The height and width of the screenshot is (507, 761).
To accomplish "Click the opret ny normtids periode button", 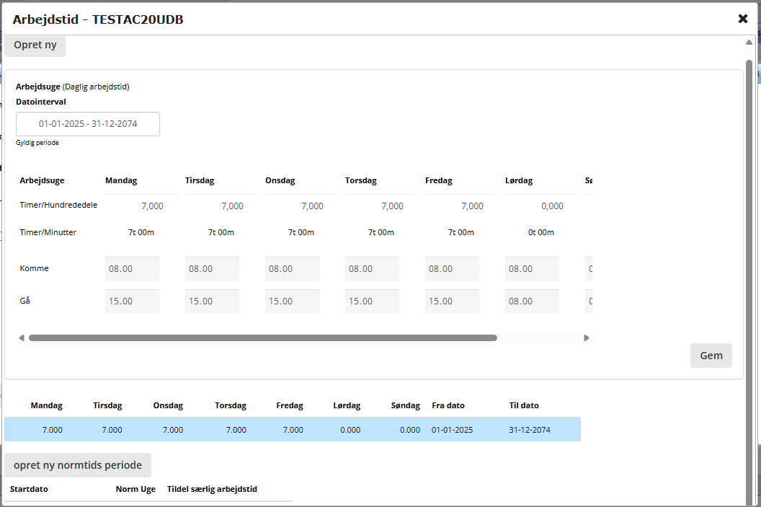I will click(x=78, y=465).
